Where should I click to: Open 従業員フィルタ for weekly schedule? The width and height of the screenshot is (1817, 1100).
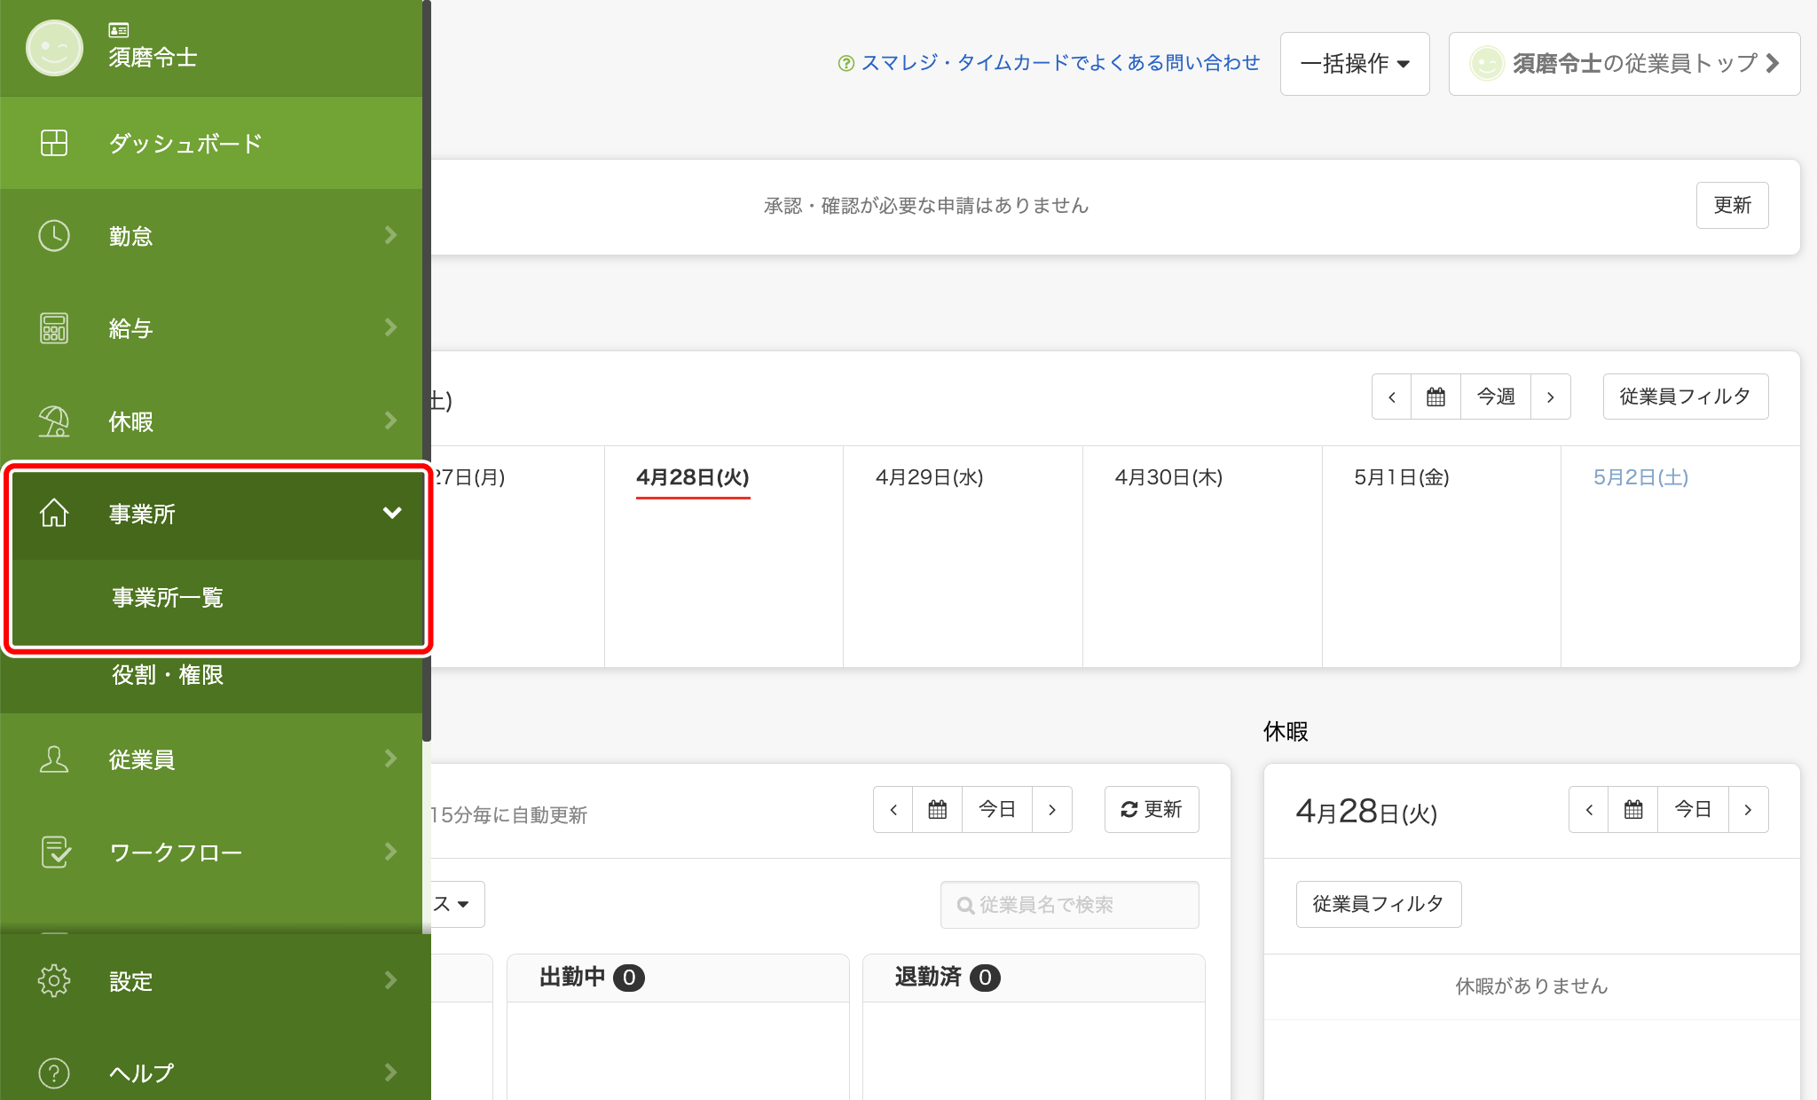tap(1685, 397)
